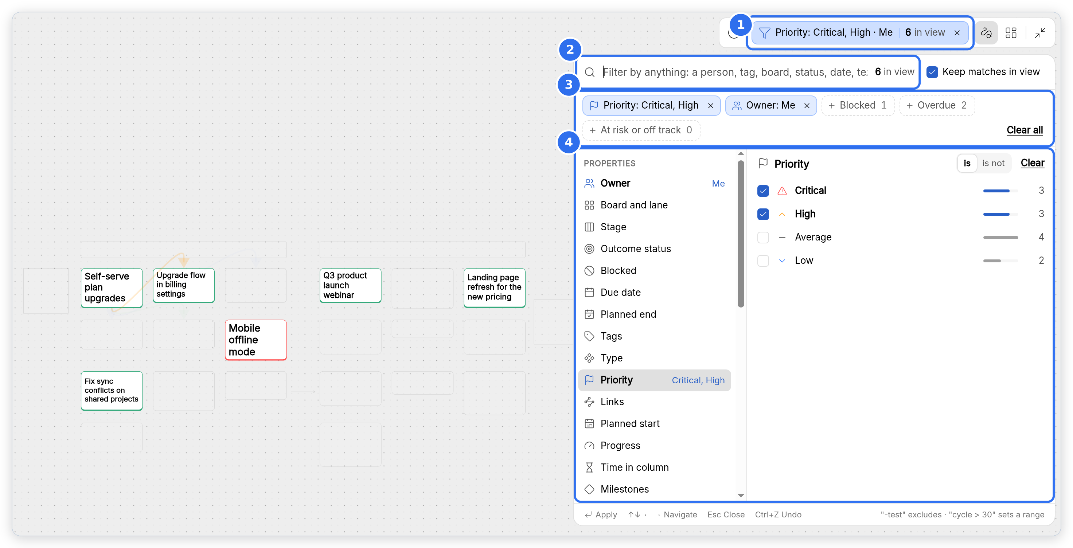The height and width of the screenshot is (548, 1073).
Task: Click the funnel filter icon in toolbar
Action: 764,32
